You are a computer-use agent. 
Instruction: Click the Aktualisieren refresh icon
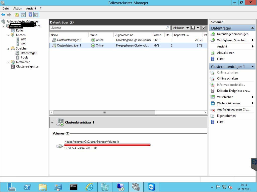click(213, 53)
